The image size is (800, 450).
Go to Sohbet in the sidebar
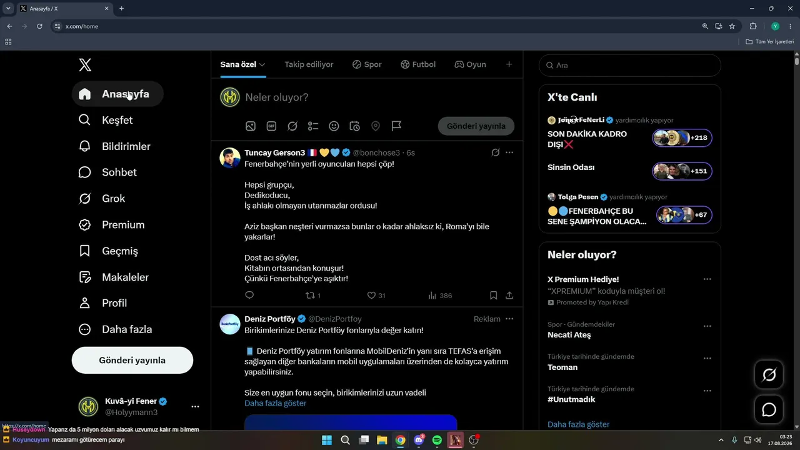pyautogui.click(x=108, y=172)
